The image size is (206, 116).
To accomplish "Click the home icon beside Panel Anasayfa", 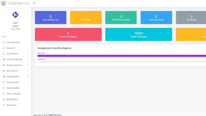I will click(x=4, y=42).
